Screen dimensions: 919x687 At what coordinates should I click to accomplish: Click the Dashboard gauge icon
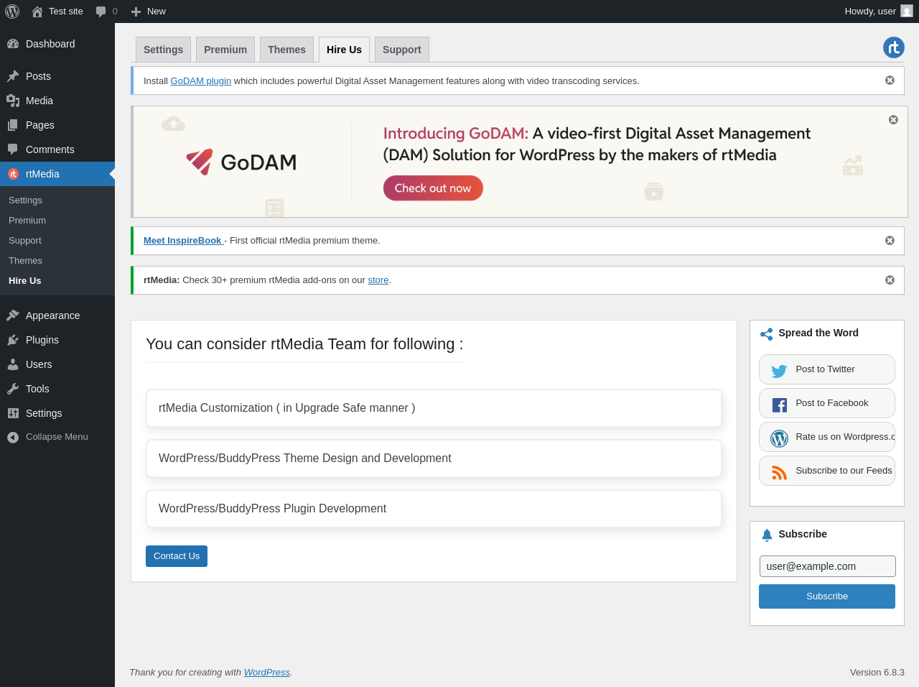point(13,44)
